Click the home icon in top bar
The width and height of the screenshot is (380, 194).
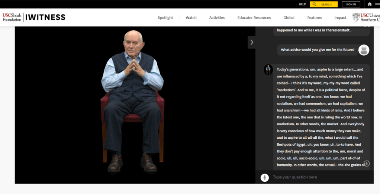[x=370, y=4]
